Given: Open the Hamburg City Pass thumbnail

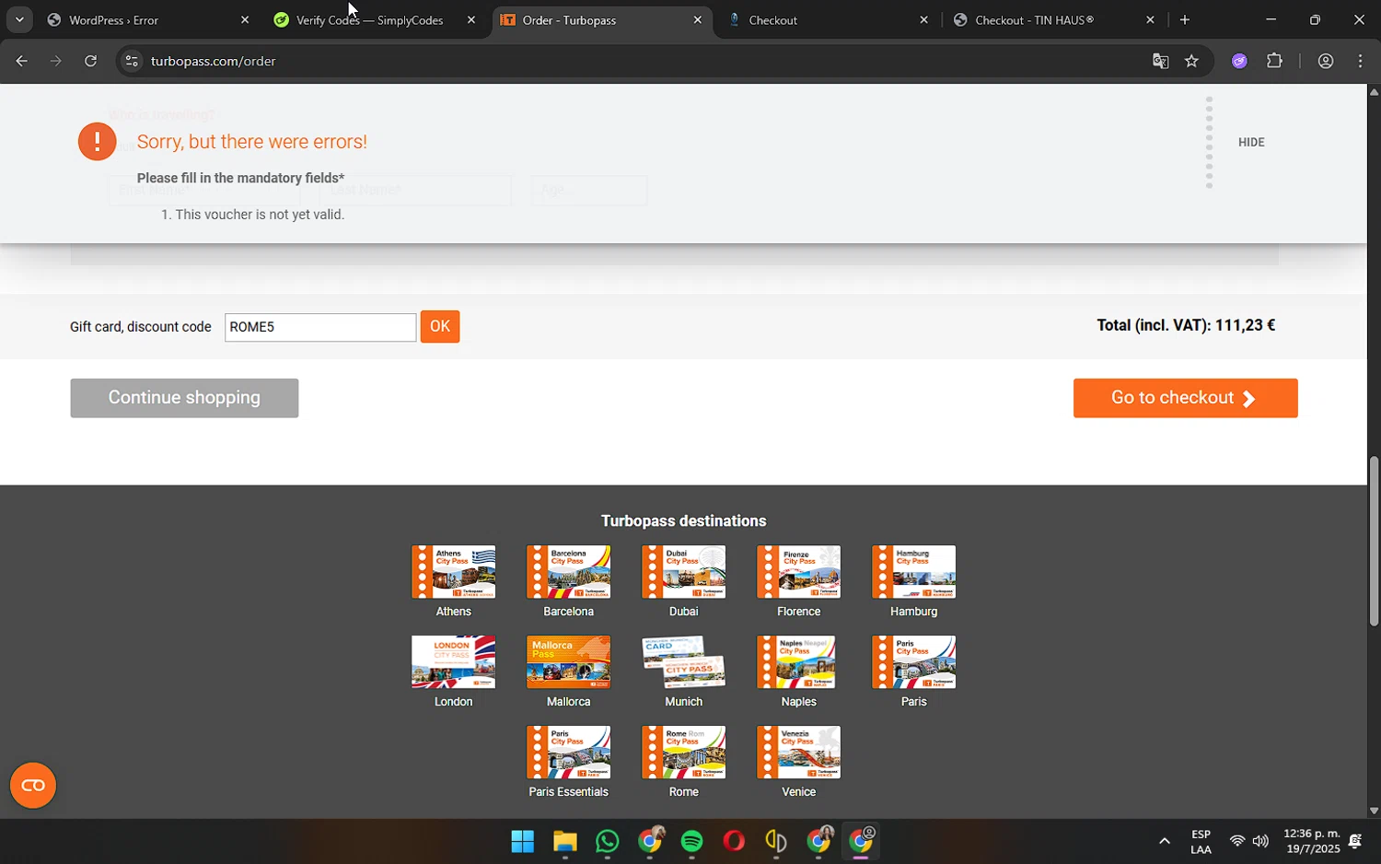Looking at the screenshot, I should tap(913, 572).
